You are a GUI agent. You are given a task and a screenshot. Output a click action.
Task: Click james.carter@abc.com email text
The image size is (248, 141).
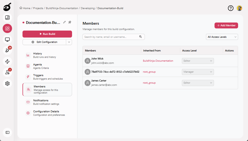click(104, 85)
